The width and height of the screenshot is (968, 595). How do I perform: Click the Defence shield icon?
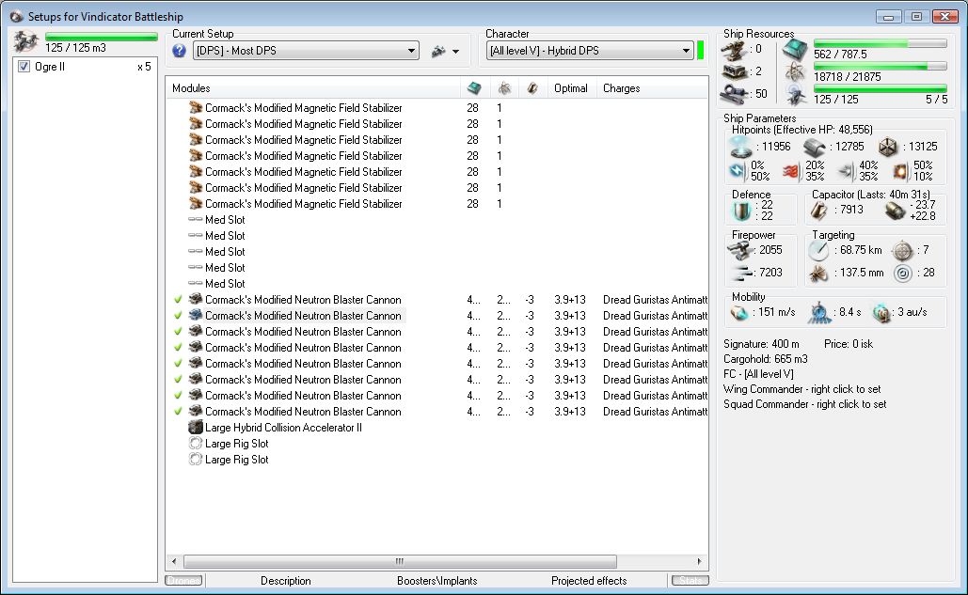741,211
